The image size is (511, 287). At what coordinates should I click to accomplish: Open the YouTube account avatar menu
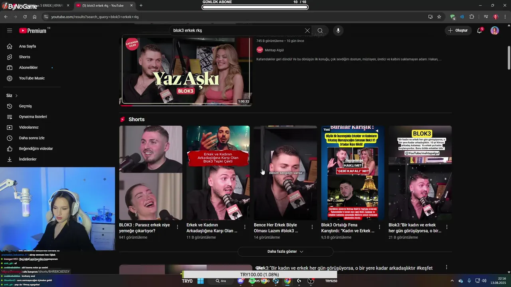pos(495,31)
